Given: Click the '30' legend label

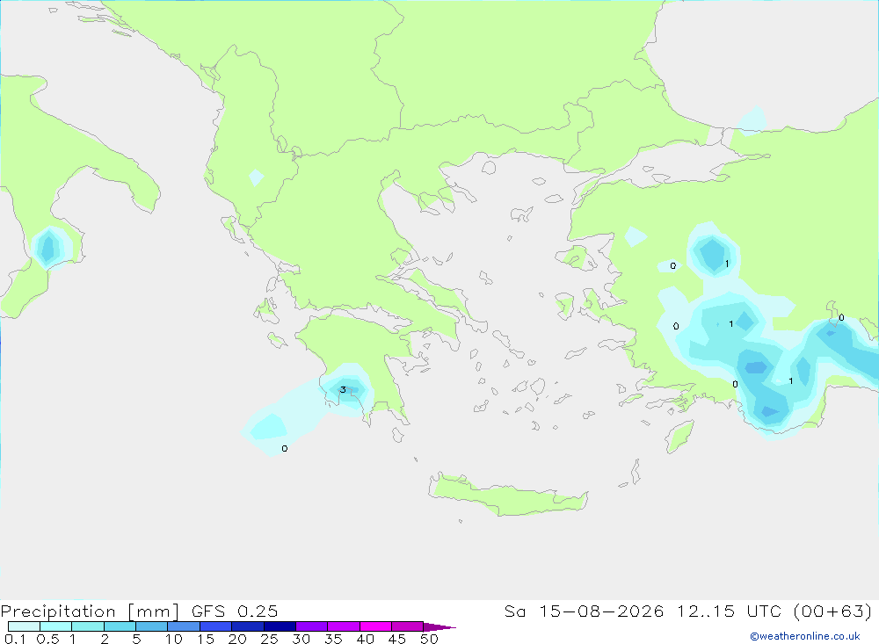Looking at the screenshot, I should pyautogui.click(x=301, y=639).
